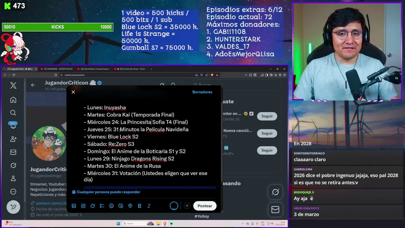Publish with the Postear button

pyautogui.click(x=205, y=206)
